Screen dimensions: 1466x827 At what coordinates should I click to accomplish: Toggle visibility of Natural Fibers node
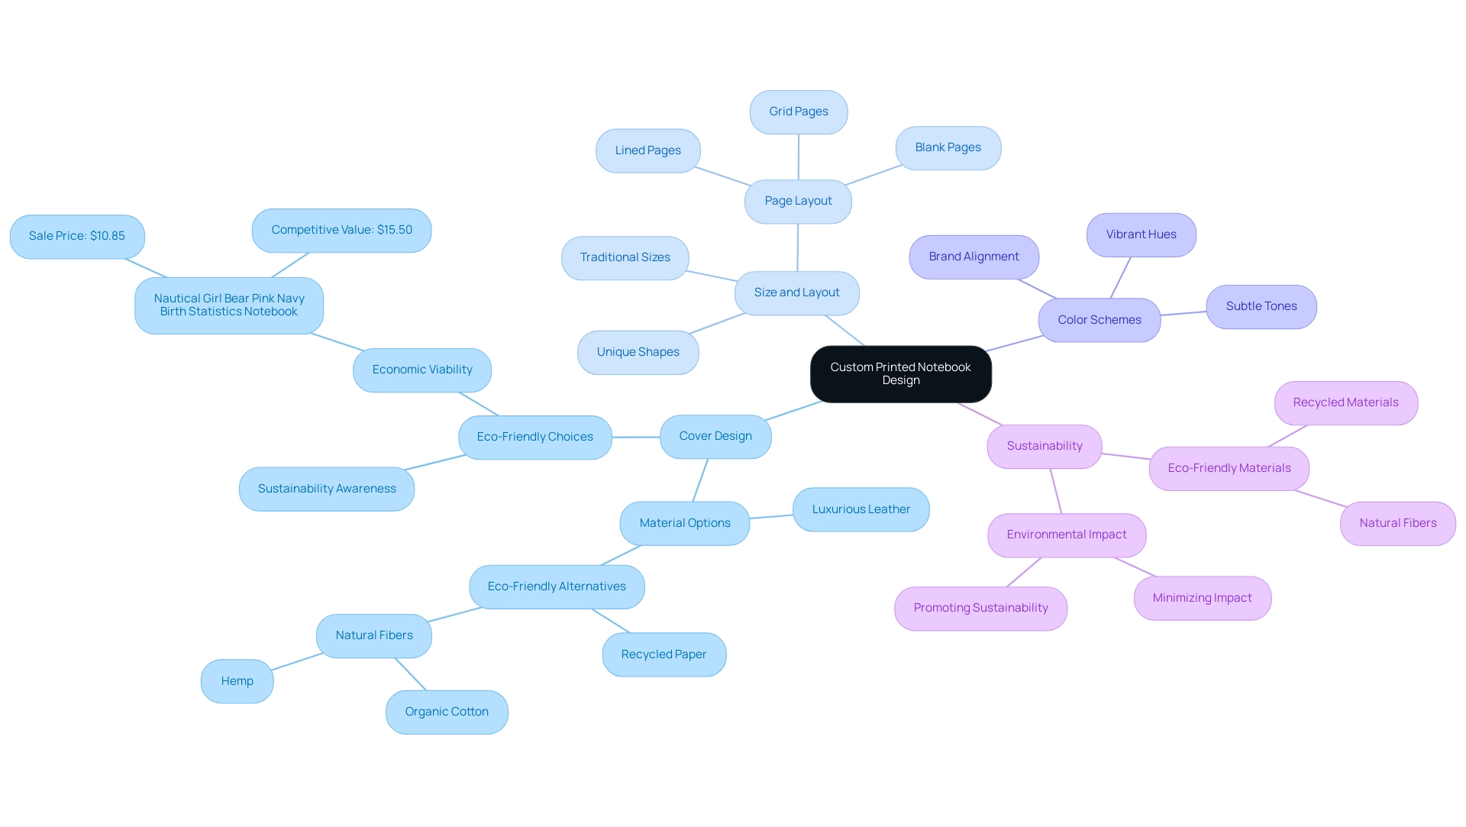click(373, 635)
